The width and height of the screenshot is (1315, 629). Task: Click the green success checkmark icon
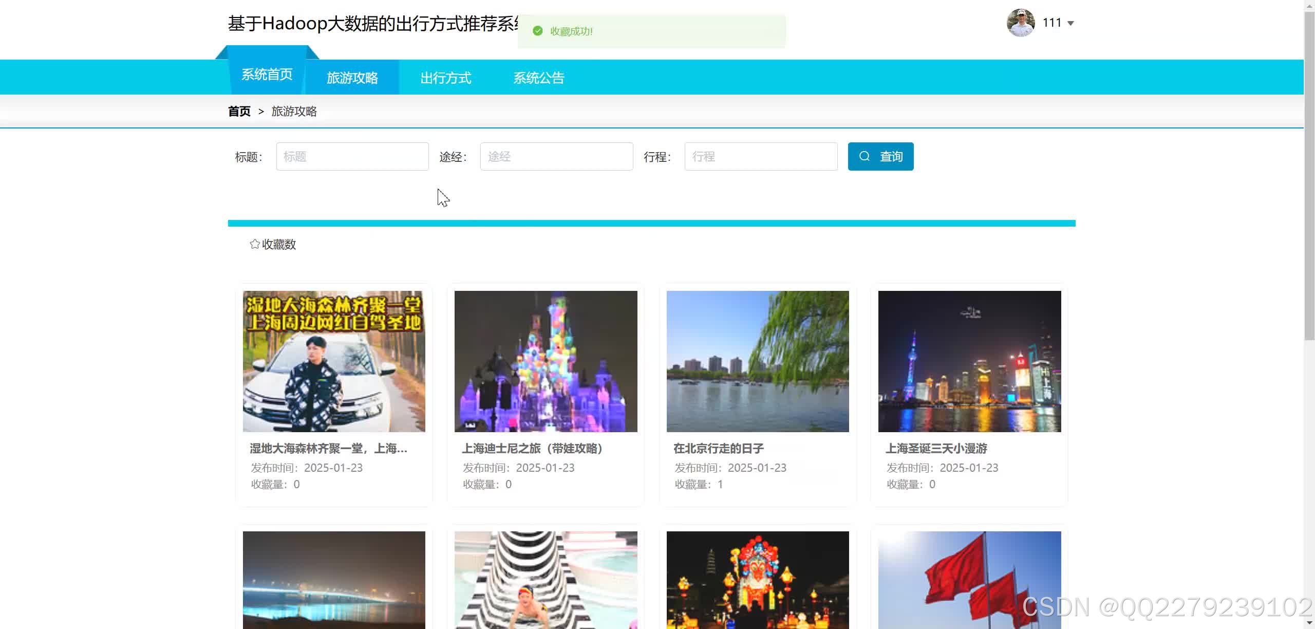tap(538, 31)
